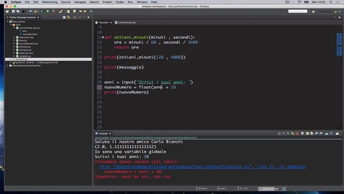Viewport: 344px width, 194px height.
Task: Select nuovoNumero under conversione_tipi.py
Action: [x=30, y=34]
